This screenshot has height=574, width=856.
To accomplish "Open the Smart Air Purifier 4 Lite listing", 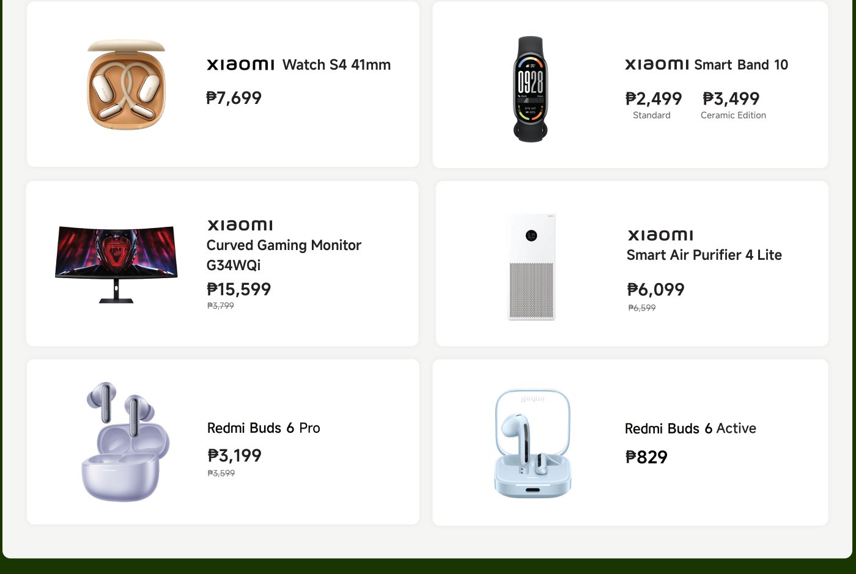I will tap(704, 255).
